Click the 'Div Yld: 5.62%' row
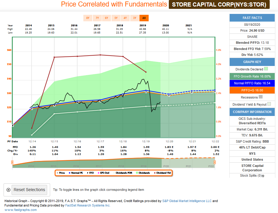This screenshot has width=278, height=213. pos(252,55)
